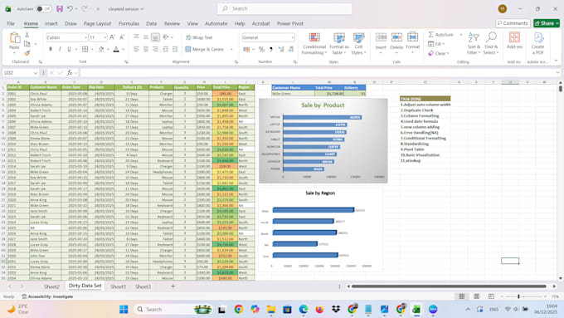Open the Data ribbon tab
The image size is (564, 318).
pyautogui.click(x=152, y=23)
